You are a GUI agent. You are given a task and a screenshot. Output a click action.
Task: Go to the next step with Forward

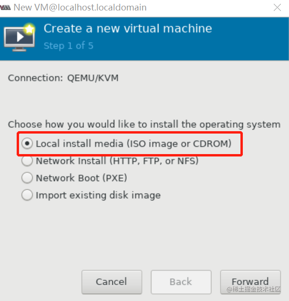250,281
